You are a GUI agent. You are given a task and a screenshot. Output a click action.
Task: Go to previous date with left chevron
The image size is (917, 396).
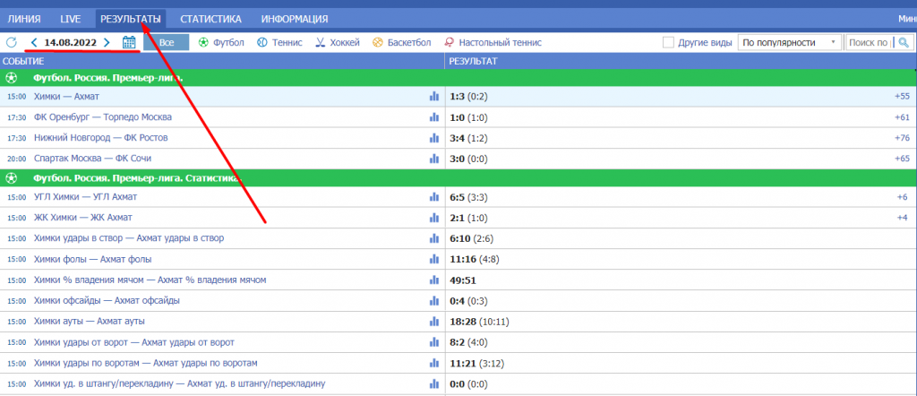tap(34, 42)
